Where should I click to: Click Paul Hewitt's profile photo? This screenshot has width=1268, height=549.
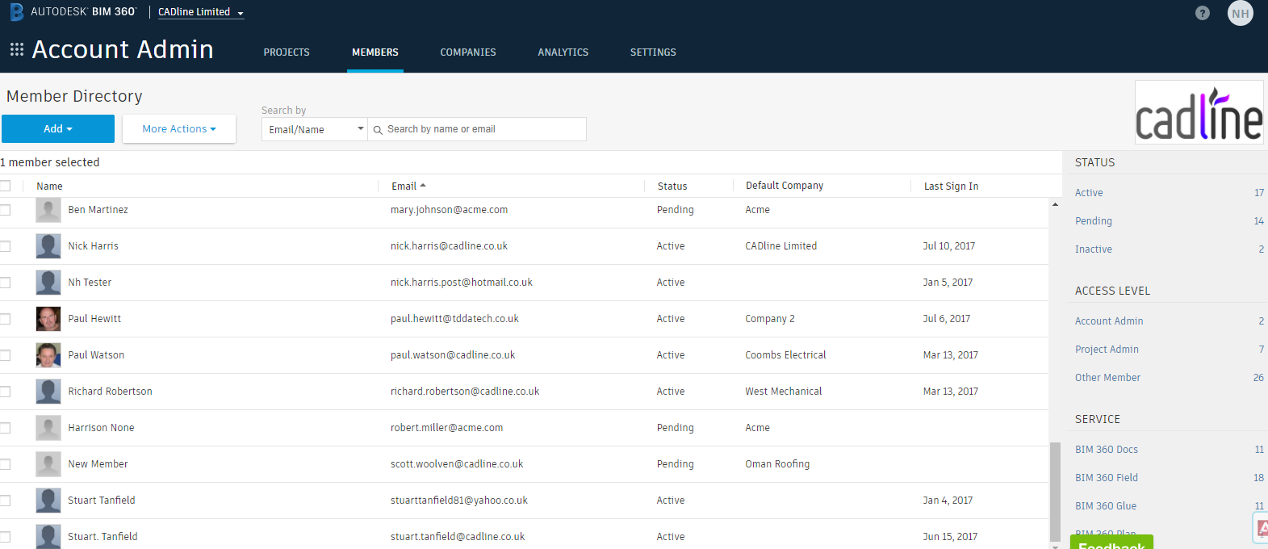tap(48, 319)
